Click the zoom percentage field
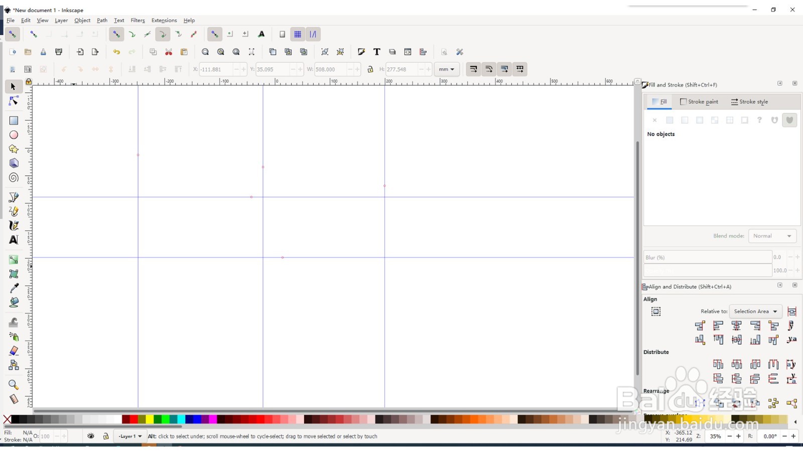Screen dimensions: 803x452 (715, 436)
